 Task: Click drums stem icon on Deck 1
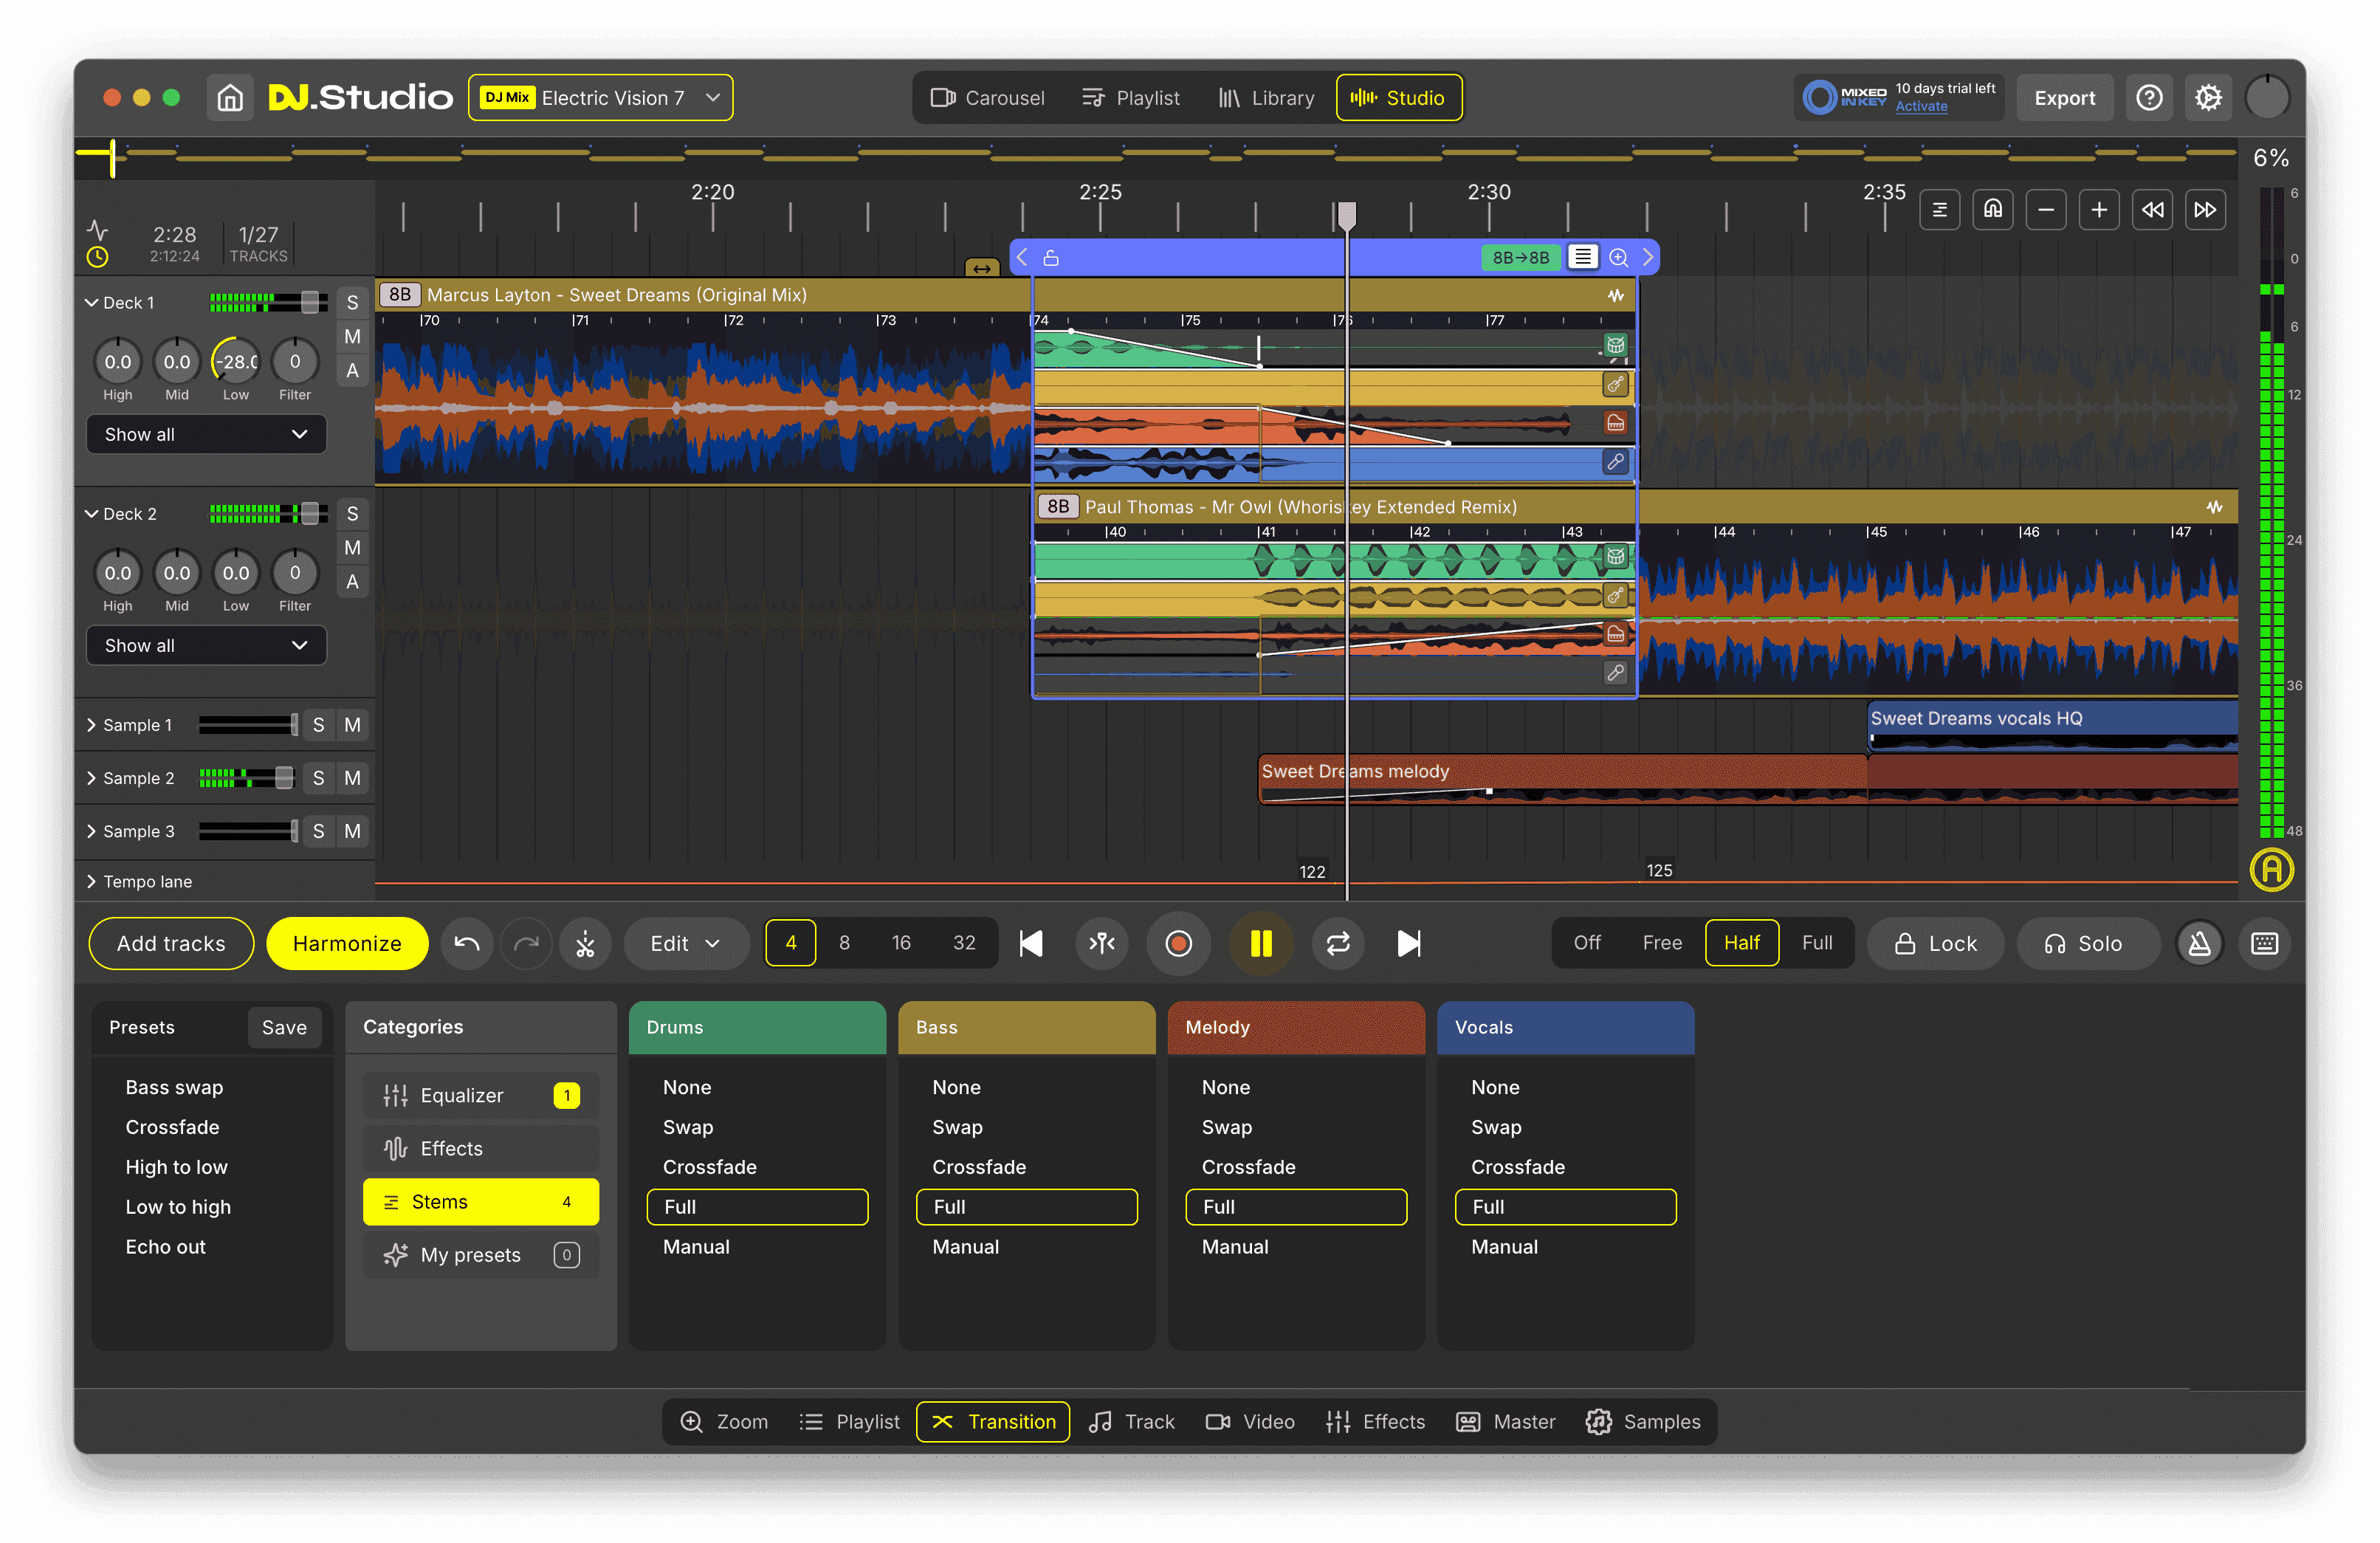click(1615, 346)
